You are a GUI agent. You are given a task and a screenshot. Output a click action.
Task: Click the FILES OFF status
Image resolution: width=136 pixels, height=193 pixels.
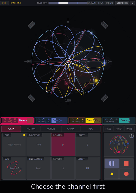[41, 3]
